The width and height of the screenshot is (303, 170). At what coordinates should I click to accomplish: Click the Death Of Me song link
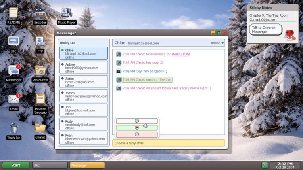180,54
